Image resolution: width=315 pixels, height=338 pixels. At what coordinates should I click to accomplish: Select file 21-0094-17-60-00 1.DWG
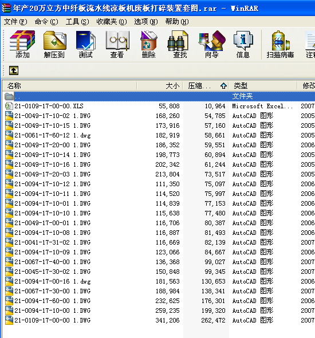pos(53,301)
